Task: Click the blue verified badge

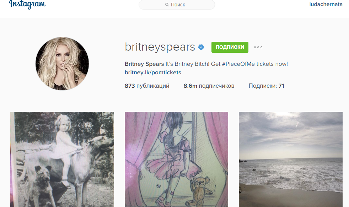Action: pyautogui.click(x=201, y=47)
